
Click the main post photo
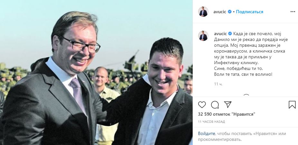click(96, 72)
